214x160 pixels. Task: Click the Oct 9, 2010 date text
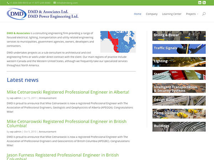tap(30, 132)
